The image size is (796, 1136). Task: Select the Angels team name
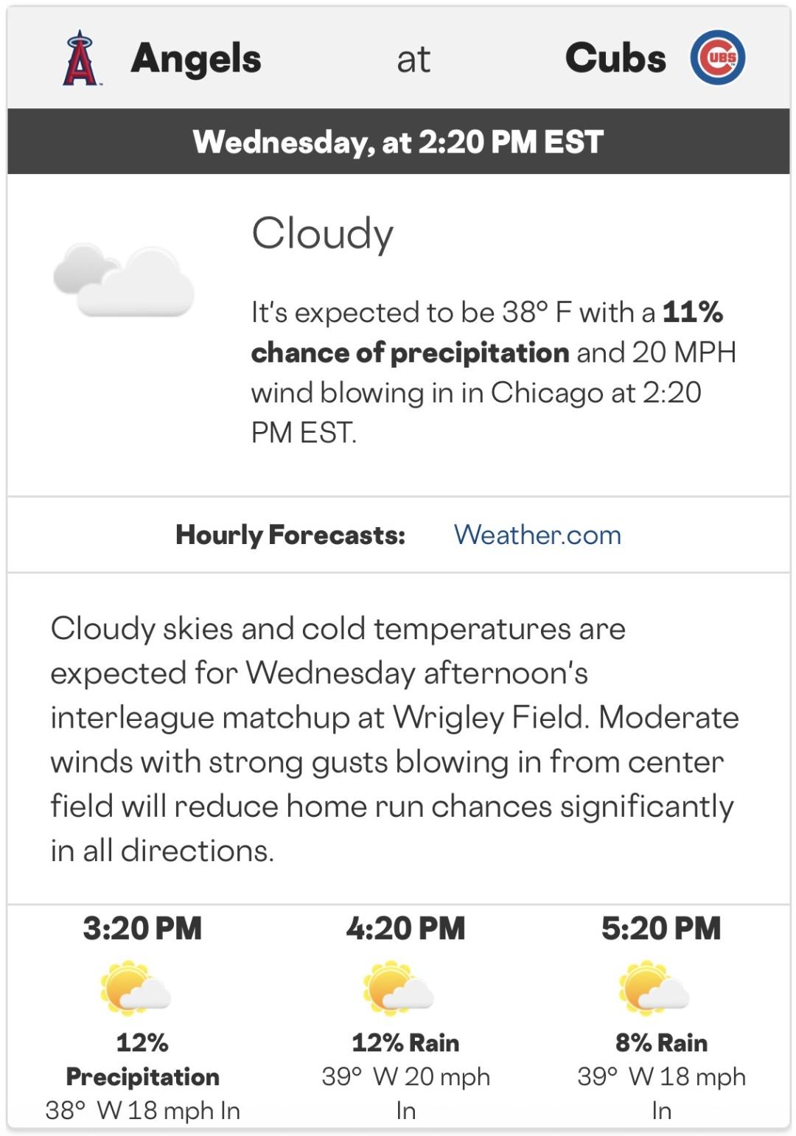point(196,59)
